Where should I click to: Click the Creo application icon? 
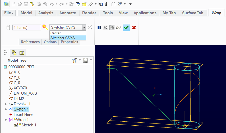click(6, 4)
